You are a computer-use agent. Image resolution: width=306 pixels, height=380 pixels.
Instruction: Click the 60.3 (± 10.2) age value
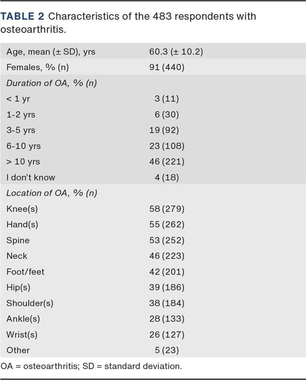point(176,51)
